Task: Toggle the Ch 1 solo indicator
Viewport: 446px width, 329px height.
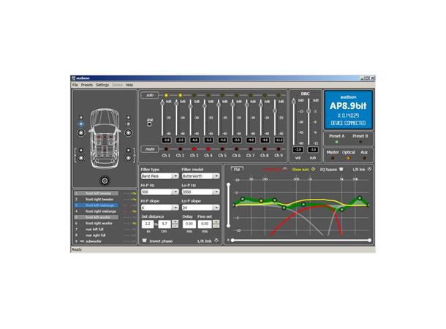Action: (x=166, y=95)
